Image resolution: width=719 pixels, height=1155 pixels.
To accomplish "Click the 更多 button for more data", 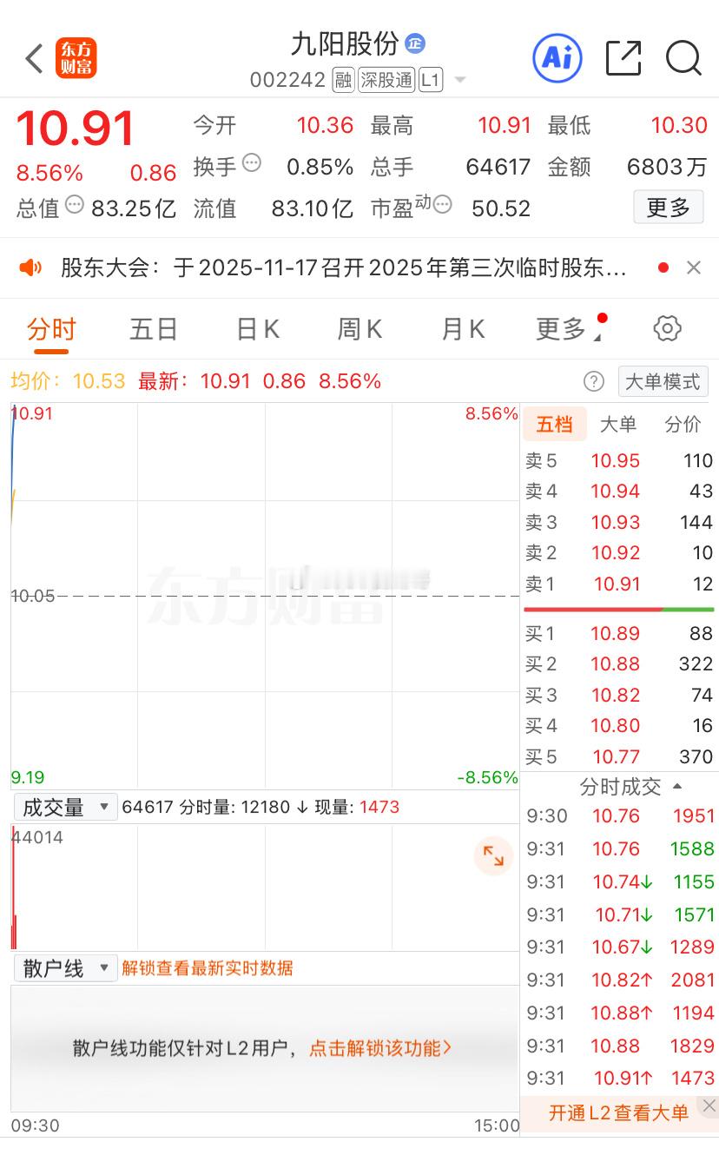I will 668,208.
